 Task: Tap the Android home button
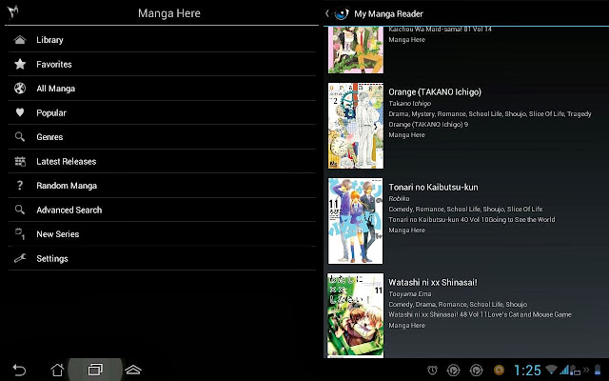click(x=57, y=370)
